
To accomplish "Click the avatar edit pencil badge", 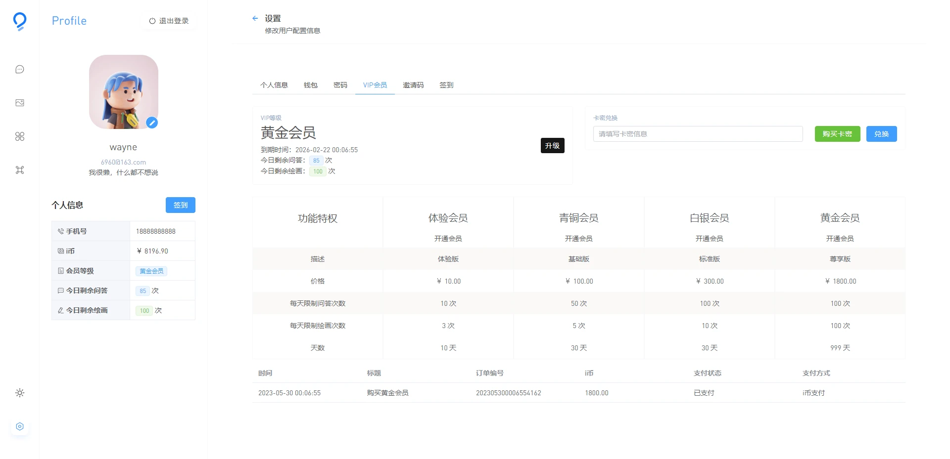I will pos(152,123).
